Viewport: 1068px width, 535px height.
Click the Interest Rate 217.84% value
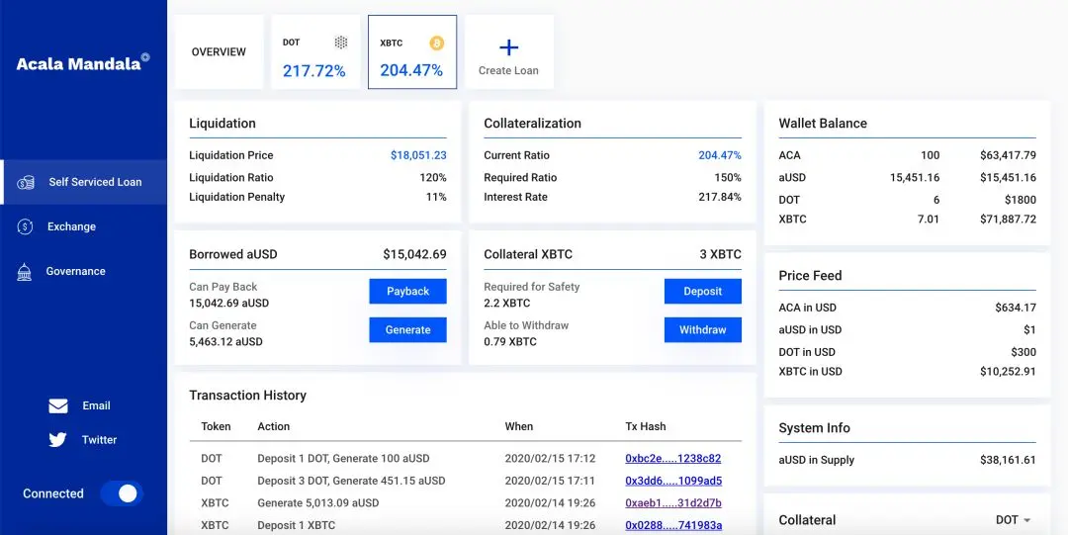(720, 197)
